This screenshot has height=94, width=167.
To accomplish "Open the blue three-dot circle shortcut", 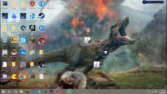I will pos(32,16).
